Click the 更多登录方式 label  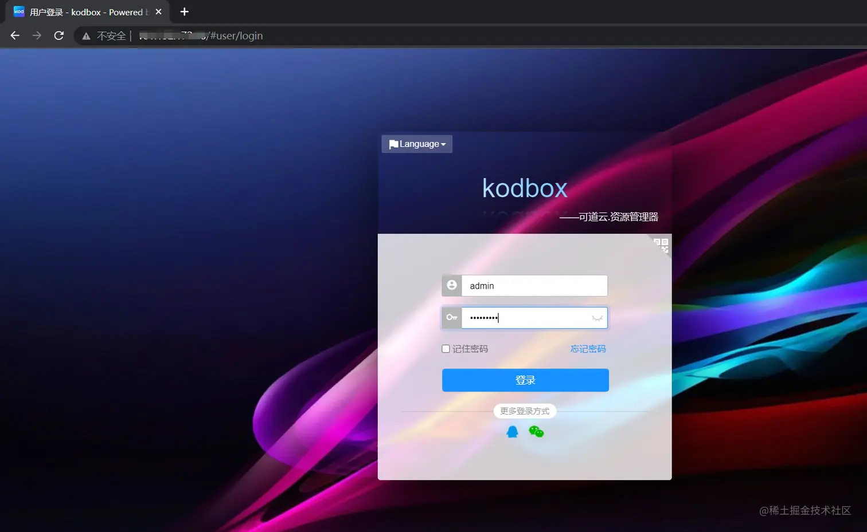pos(525,411)
